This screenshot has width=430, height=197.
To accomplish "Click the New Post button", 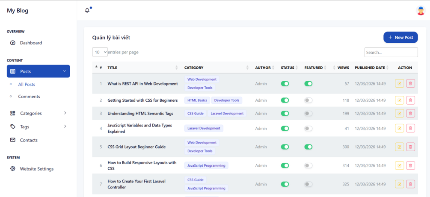I will tap(400, 38).
